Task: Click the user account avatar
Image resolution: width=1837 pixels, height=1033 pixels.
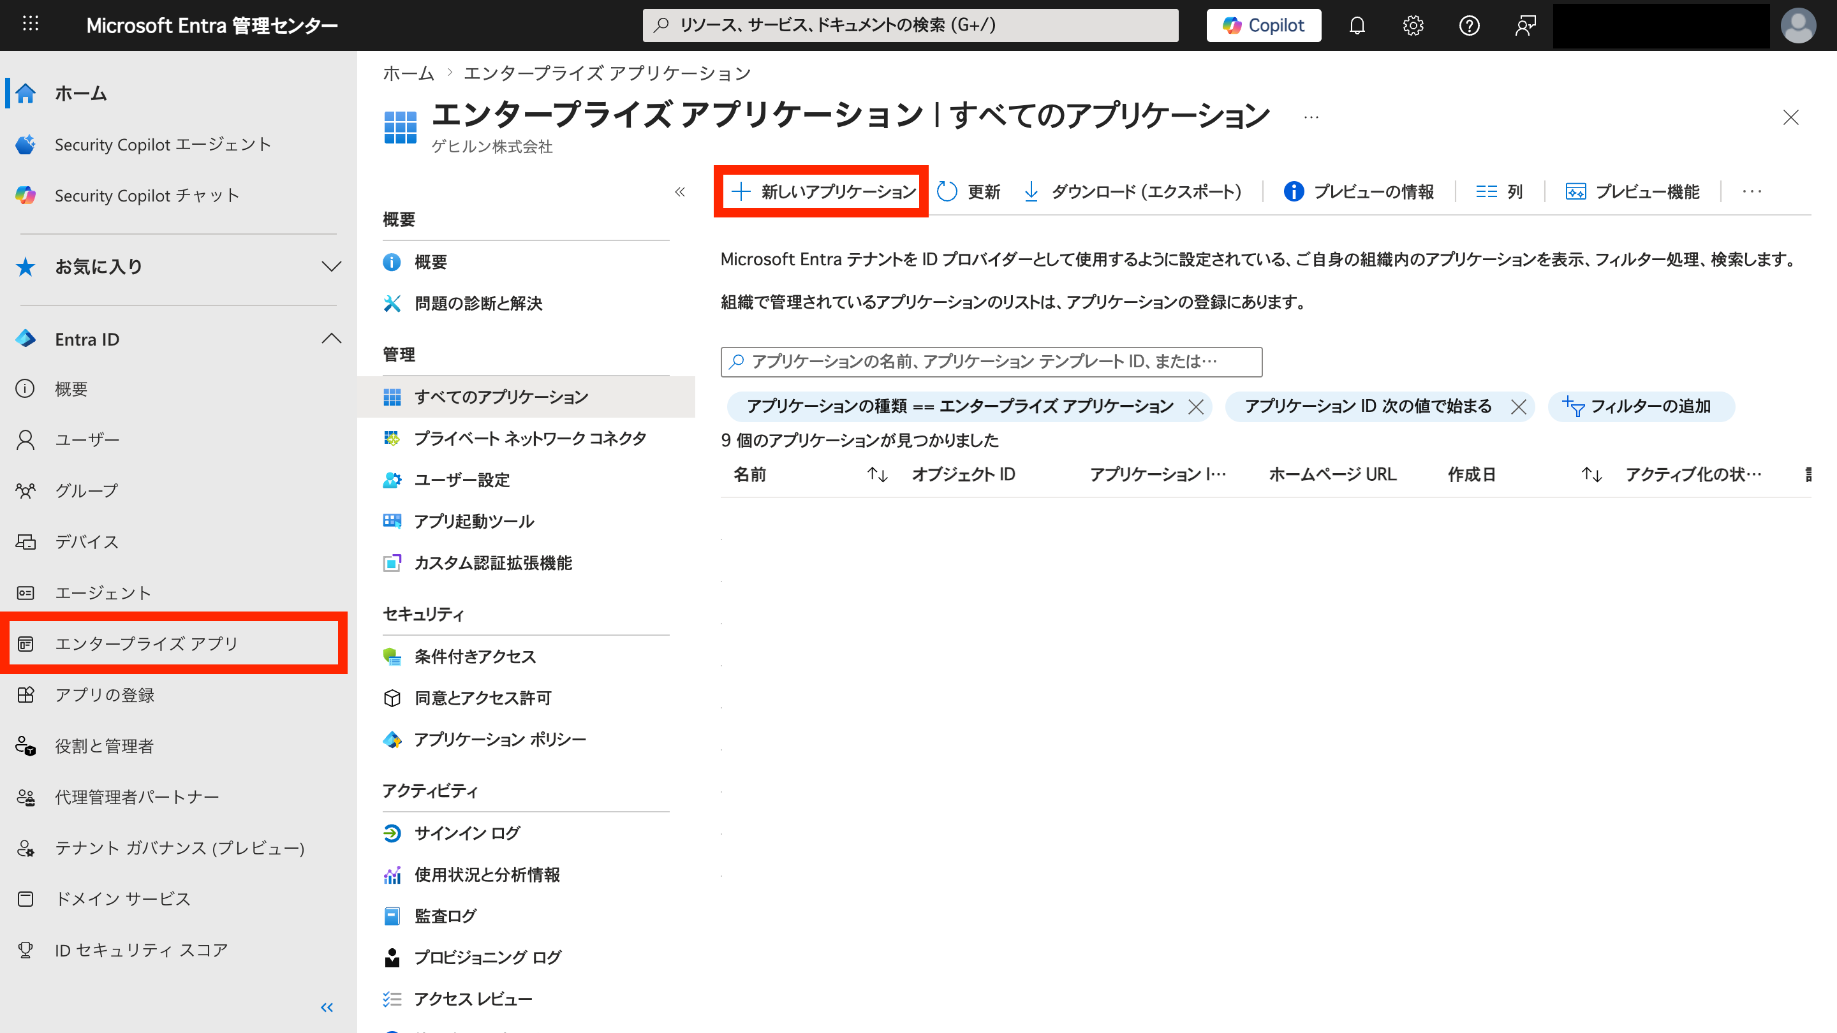Action: pyautogui.click(x=1798, y=26)
